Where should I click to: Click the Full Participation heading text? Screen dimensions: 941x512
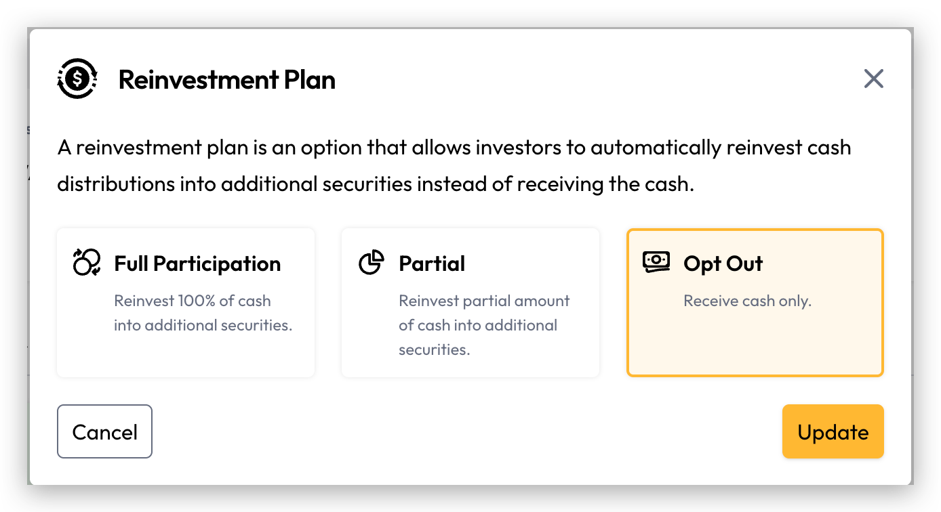tap(197, 263)
